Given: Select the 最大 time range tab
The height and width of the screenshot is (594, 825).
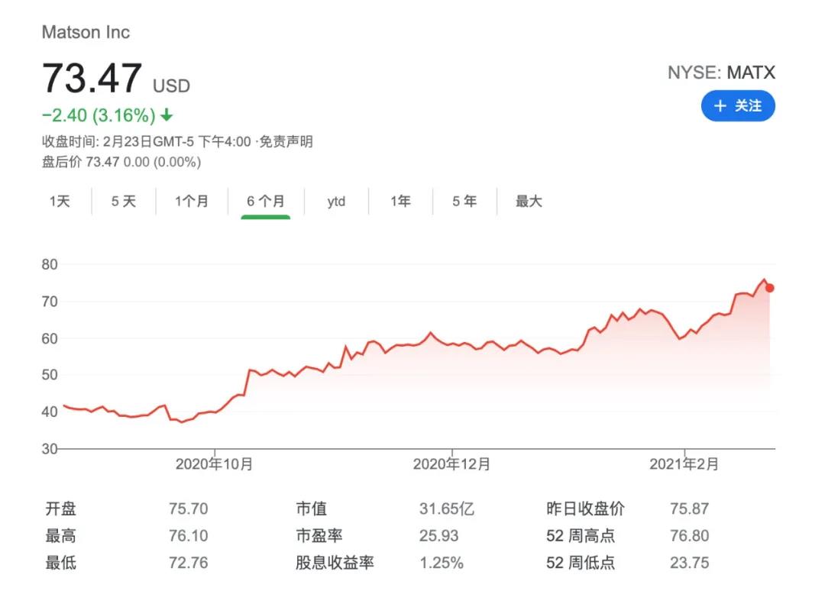Looking at the screenshot, I should [x=528, y=201].
